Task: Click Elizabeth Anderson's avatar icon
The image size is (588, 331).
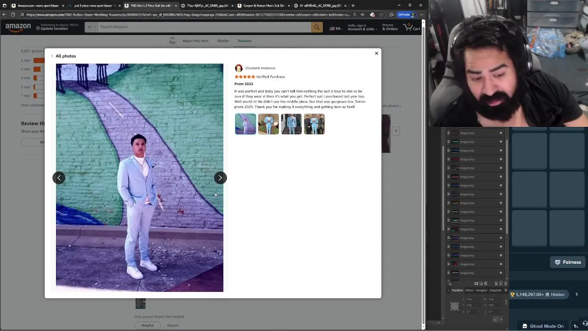Action: (x=238, y=68)
